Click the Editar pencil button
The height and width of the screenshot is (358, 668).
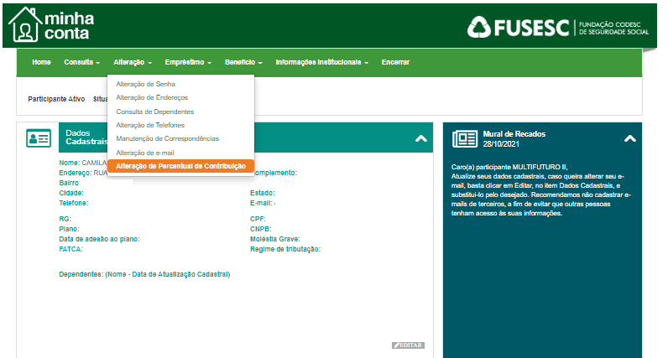409,345
